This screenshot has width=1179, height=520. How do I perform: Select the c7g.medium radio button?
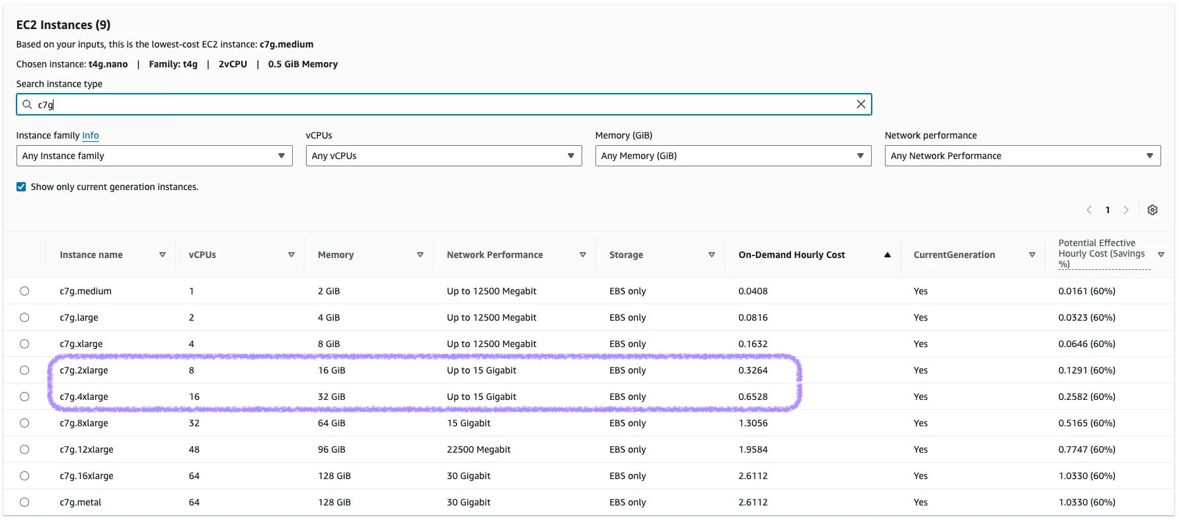24,291
